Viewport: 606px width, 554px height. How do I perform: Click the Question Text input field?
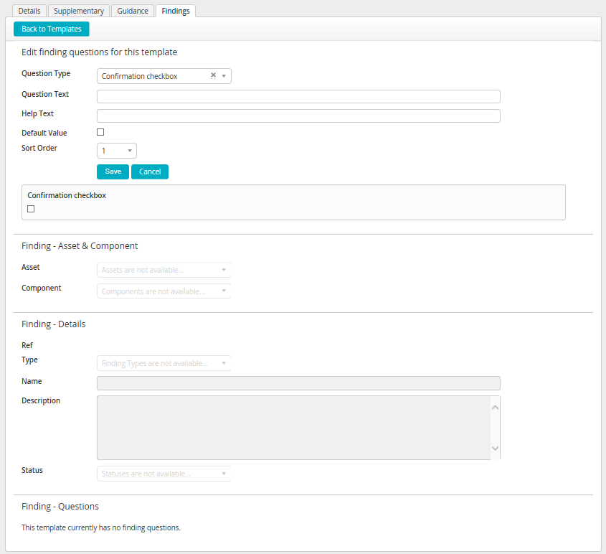298,96
